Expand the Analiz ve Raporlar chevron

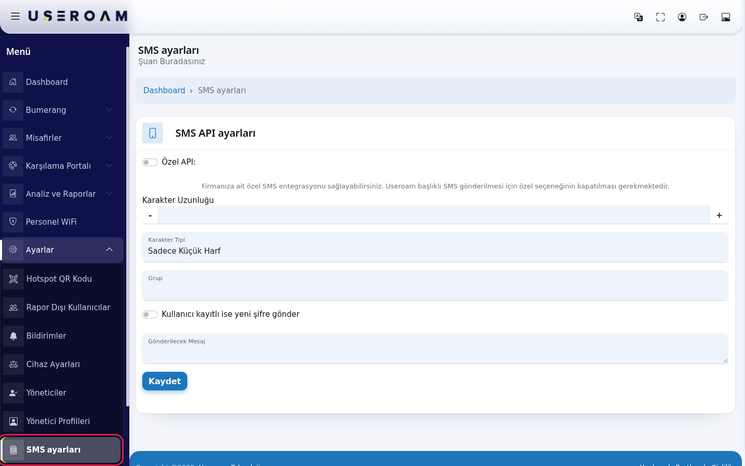(109, 194)
